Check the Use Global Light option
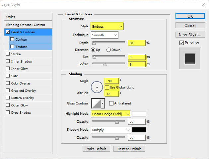This screenshot has height=159, width=209. coord(107,87)
